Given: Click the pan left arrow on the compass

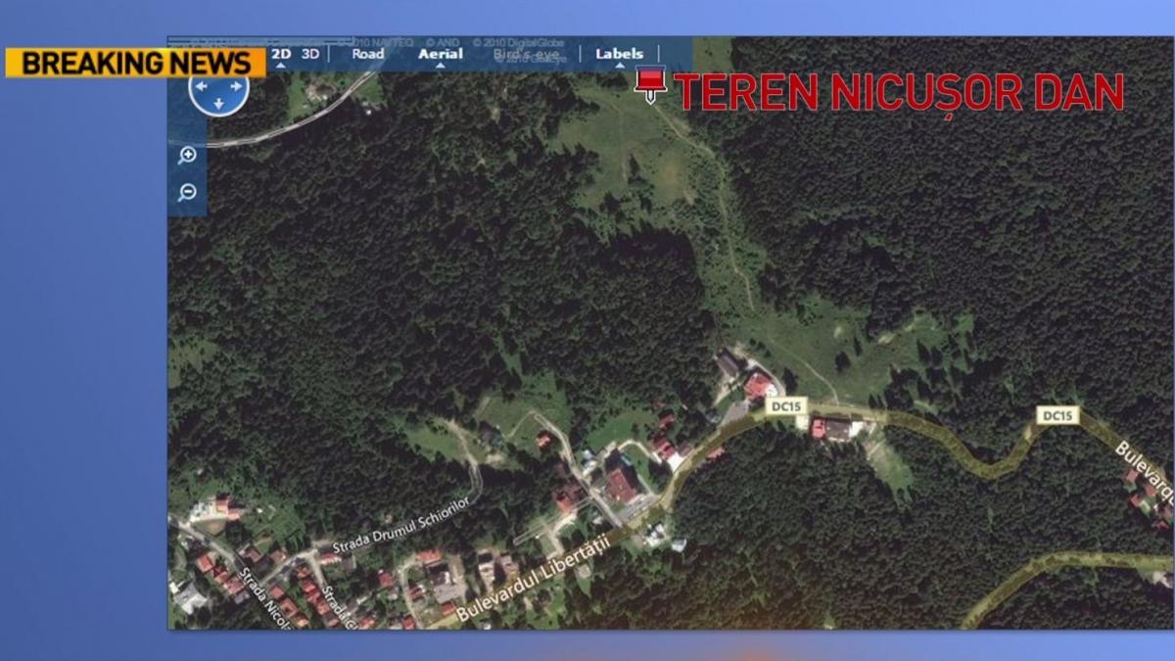Looking at the screenshot, I should (201, 86).
